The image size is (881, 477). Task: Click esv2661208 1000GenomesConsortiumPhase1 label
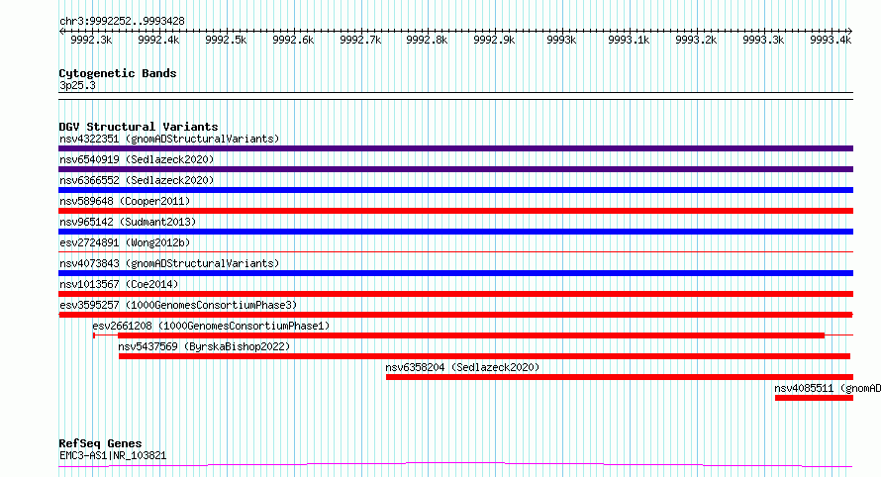[x=211, y=326]
